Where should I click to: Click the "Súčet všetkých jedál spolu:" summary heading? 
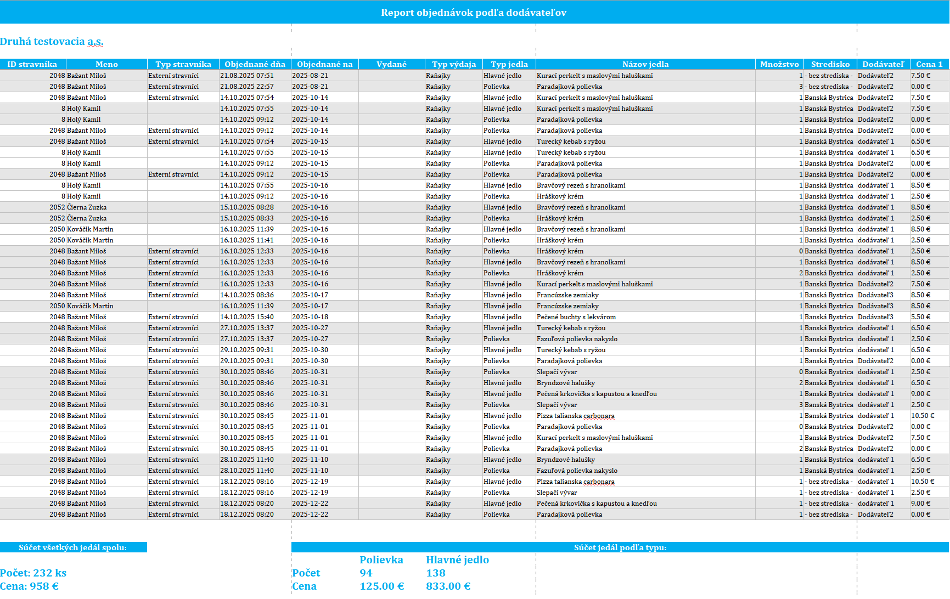pyautogui.click(x=73, y=547)
